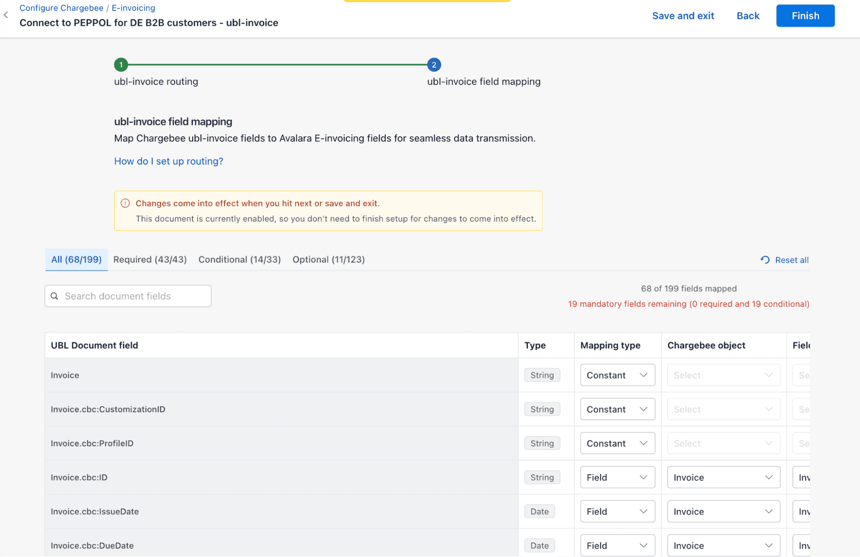
Task: Open Mapping type dropdown for Invoice.cbc:CustomizationID
Action: tap(617, 409)
